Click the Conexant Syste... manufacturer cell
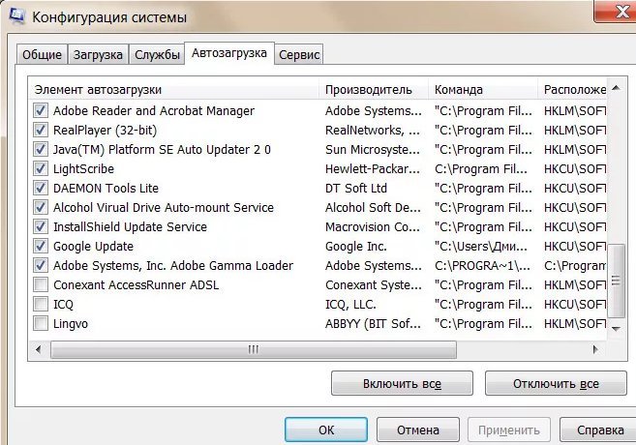The image size is (636, 445). click(x=373, y=284)
